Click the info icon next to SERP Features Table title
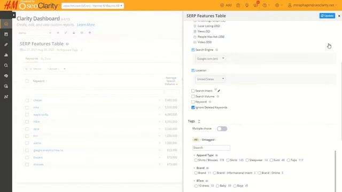 (x=67, y=44)
